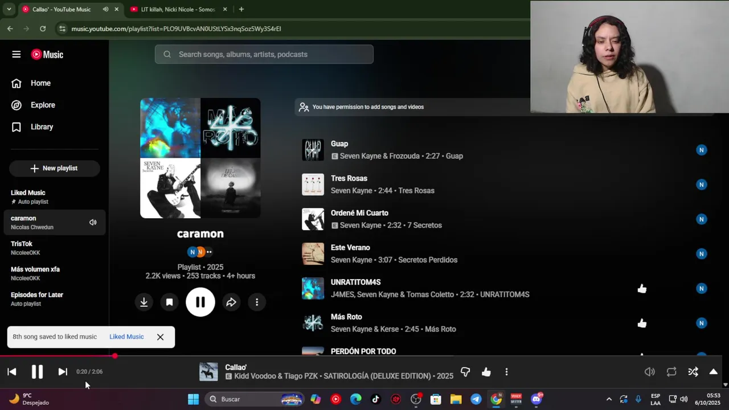Skip to previous track
Image resolution: width=729 pixels, height=410 pixels.
coord(11,372)
